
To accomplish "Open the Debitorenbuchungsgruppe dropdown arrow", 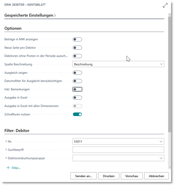I will pos(161,158).
